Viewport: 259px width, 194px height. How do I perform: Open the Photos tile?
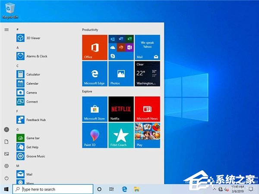coord(121,73)
